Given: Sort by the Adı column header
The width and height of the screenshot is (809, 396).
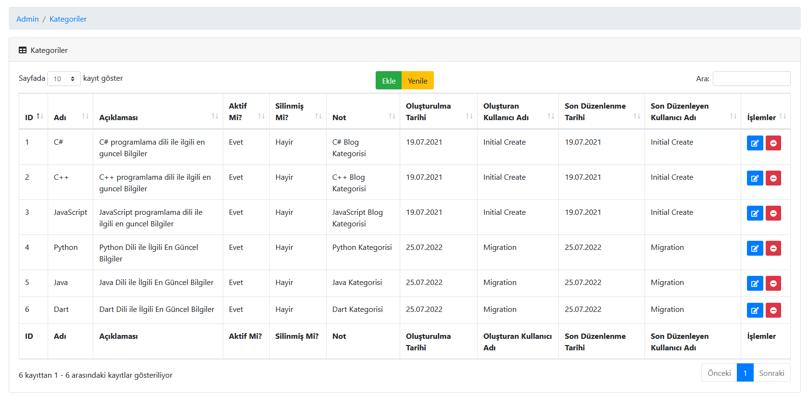Looking at the screenshot, I should point(70,117).
